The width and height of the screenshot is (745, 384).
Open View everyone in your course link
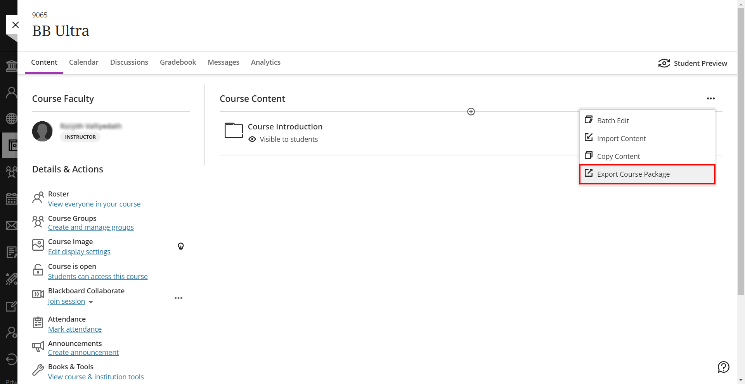pyautogui.click(x=94, y=204)
